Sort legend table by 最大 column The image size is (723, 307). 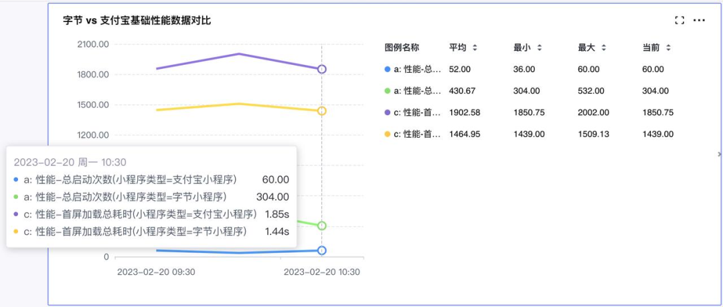click(603, 47)
